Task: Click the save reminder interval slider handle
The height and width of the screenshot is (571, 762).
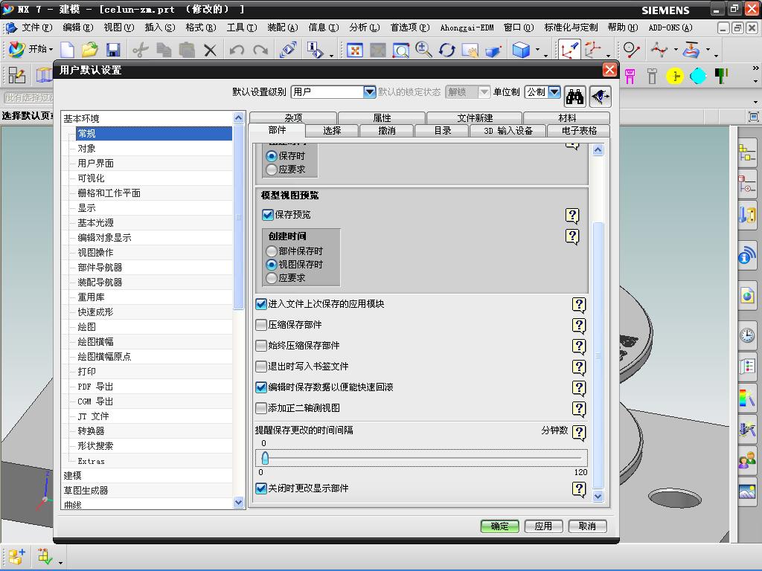Action: coord(265,458)
